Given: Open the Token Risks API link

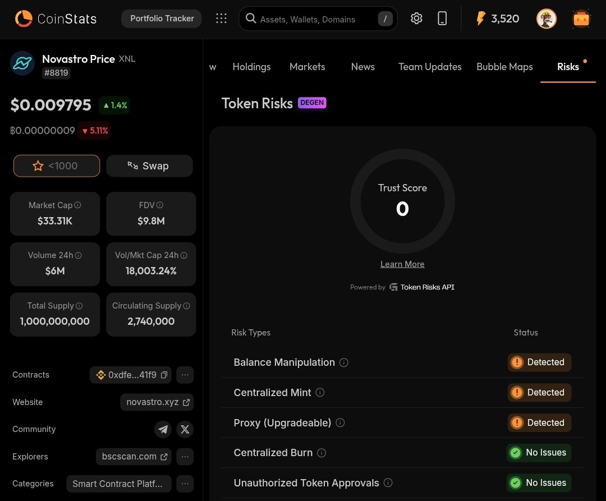Looking at the screenshot, I should (x=422, y=287).
